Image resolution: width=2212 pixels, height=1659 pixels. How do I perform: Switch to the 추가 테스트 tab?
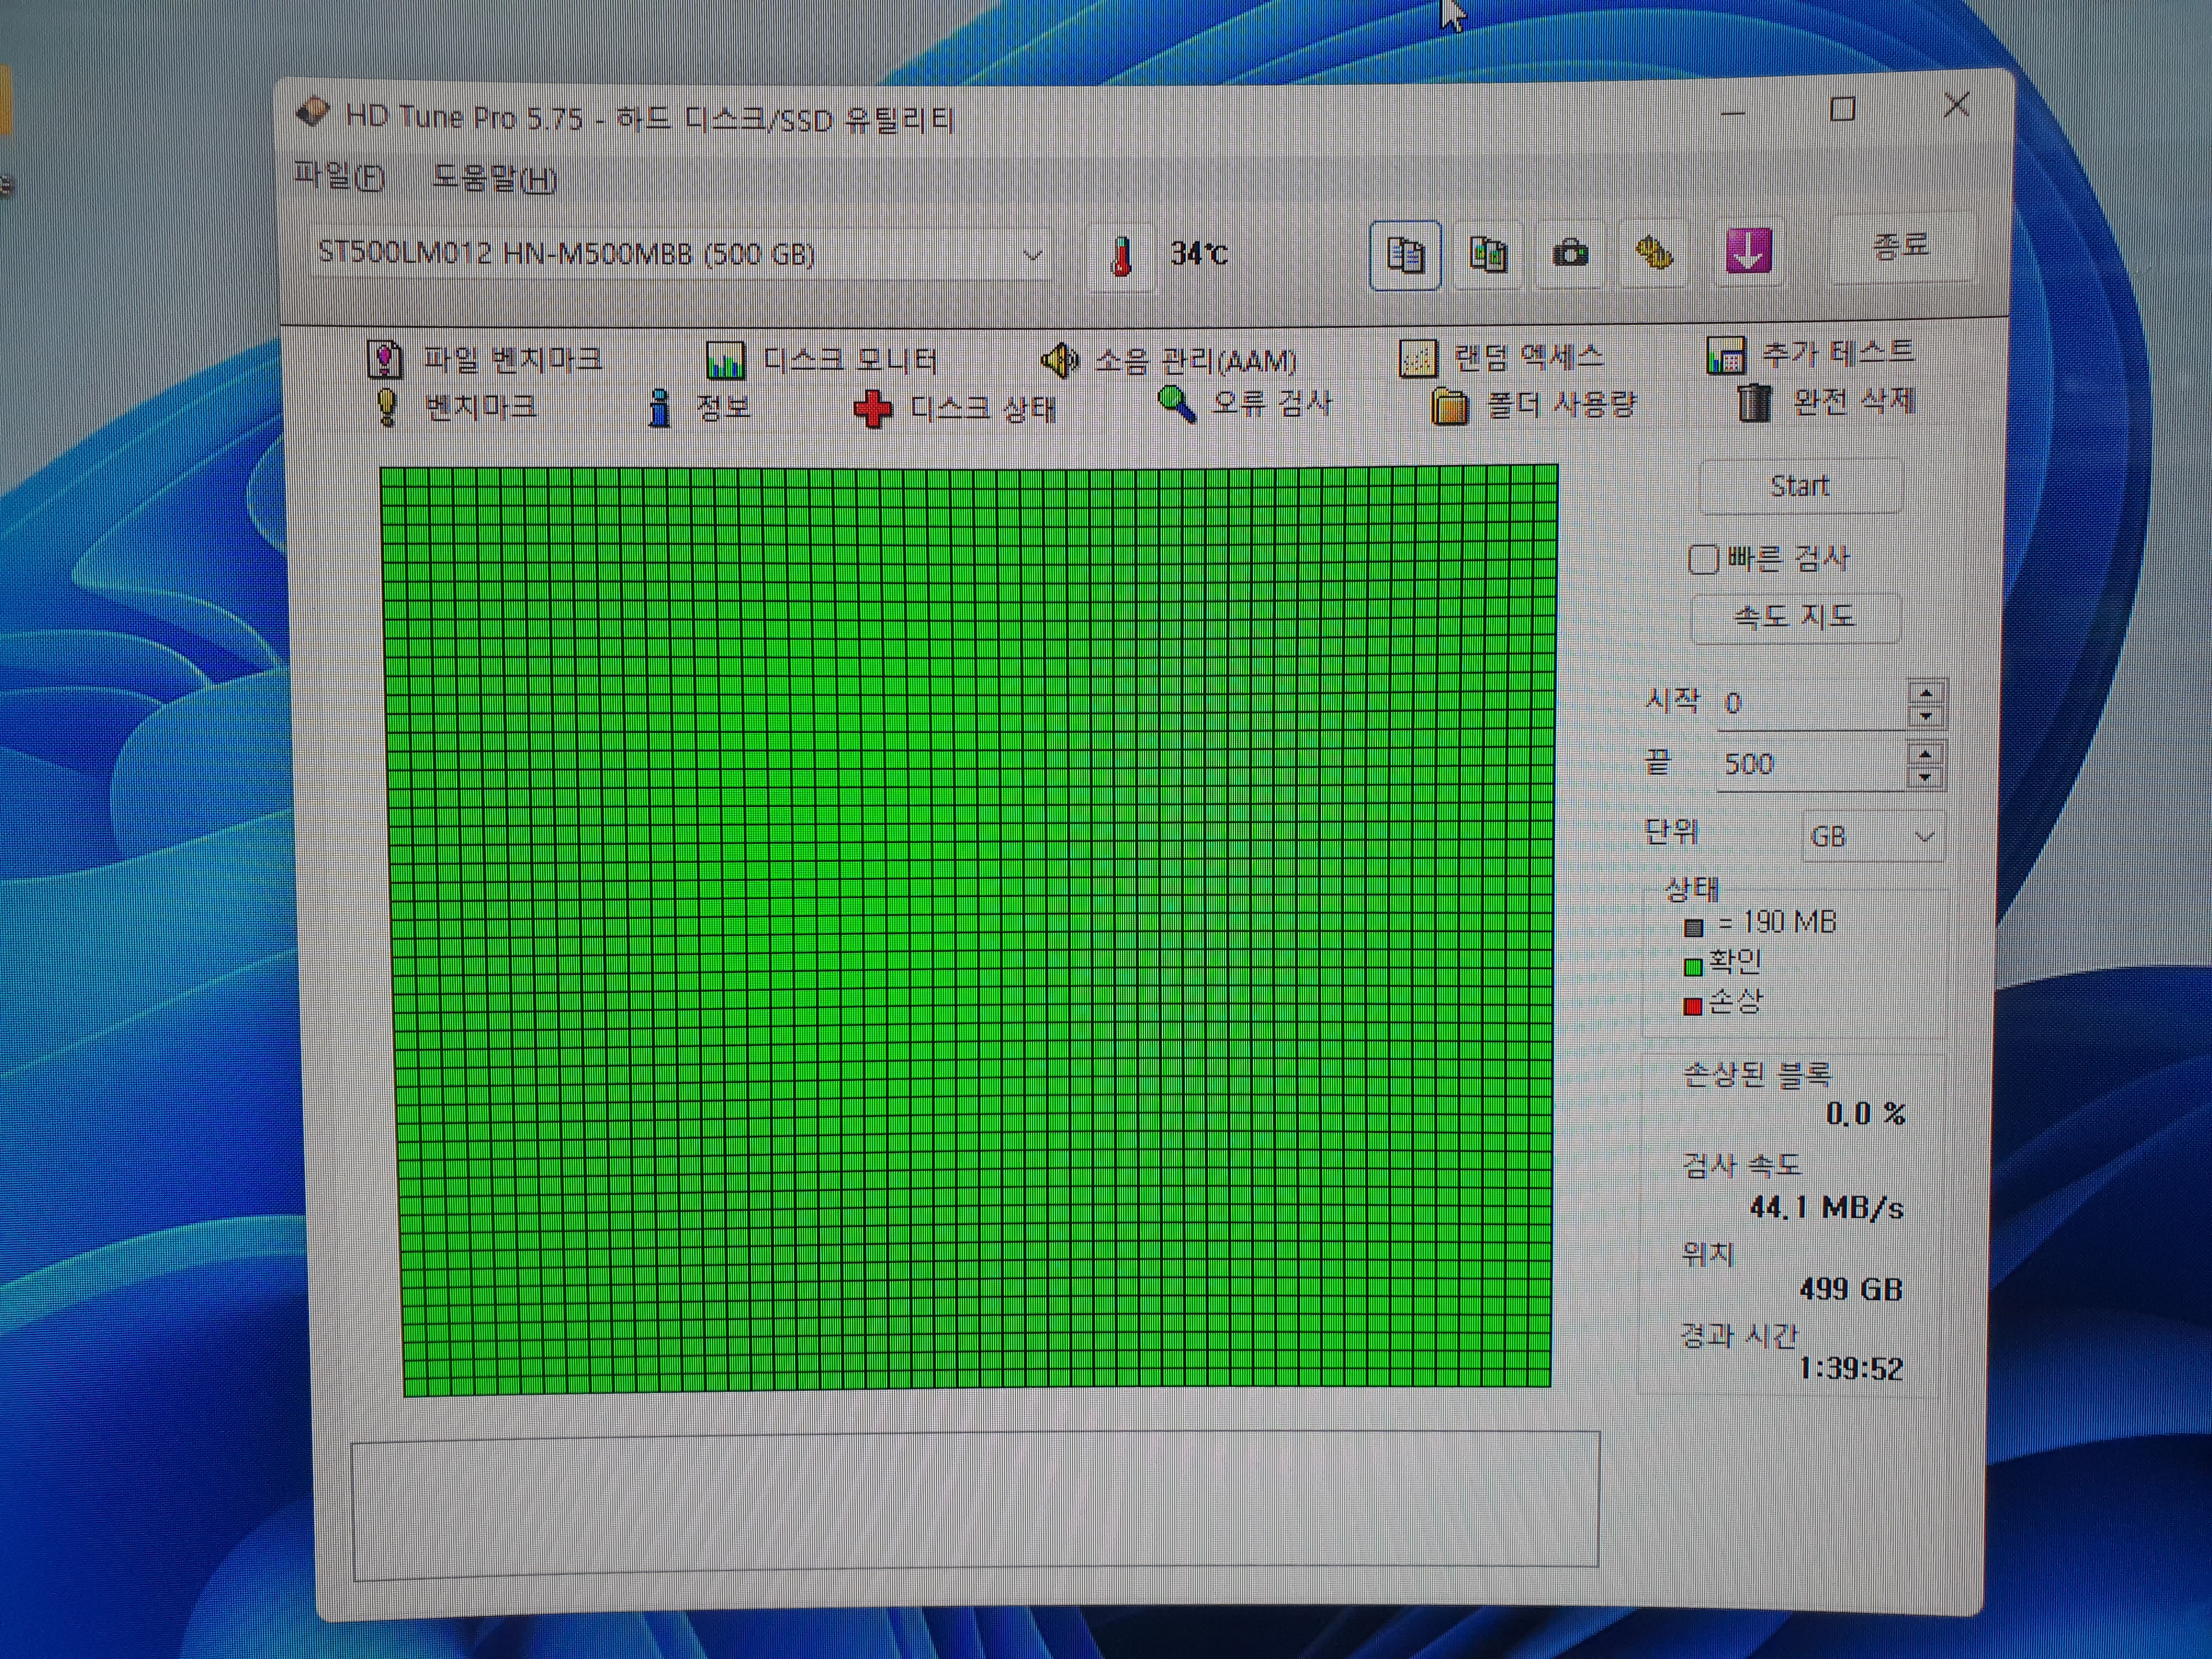[1810, 353]
